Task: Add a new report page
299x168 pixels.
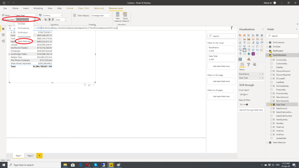Action: [x=39, y=156]
